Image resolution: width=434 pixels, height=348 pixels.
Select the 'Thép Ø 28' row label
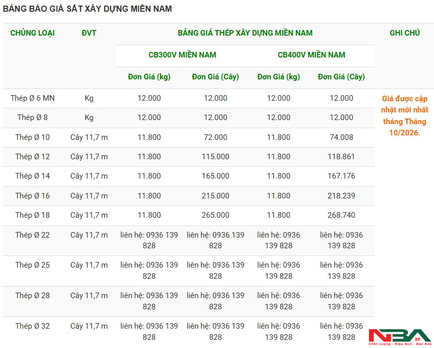point(33,296)
